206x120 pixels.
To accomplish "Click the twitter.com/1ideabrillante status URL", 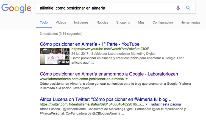I will click(x=92, y=104).
